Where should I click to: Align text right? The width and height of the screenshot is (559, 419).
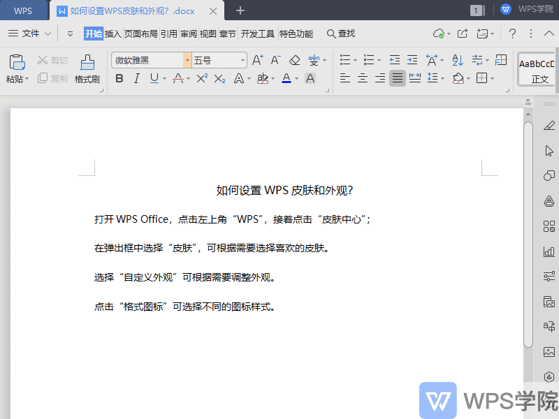(x=380, y=78)
